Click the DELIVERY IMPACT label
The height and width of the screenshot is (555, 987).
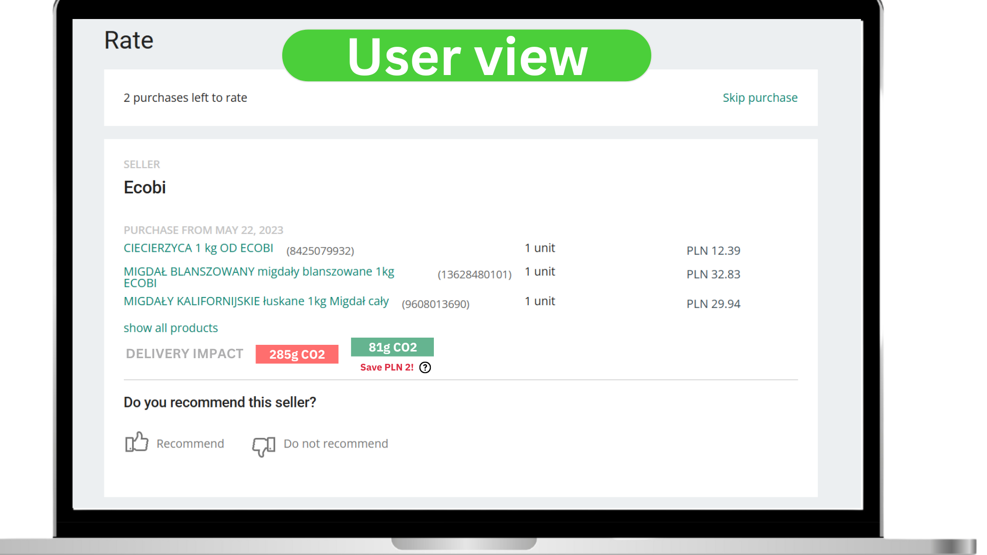click(x=185, y=354)
